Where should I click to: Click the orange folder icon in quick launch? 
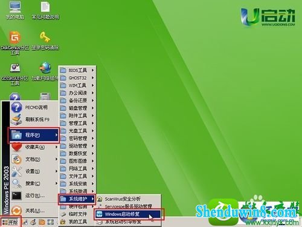pyautogui.click(x=42, y=222)
